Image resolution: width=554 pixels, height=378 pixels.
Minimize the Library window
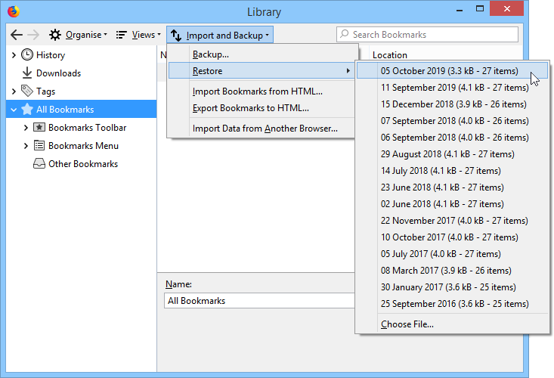pos(460,10)
